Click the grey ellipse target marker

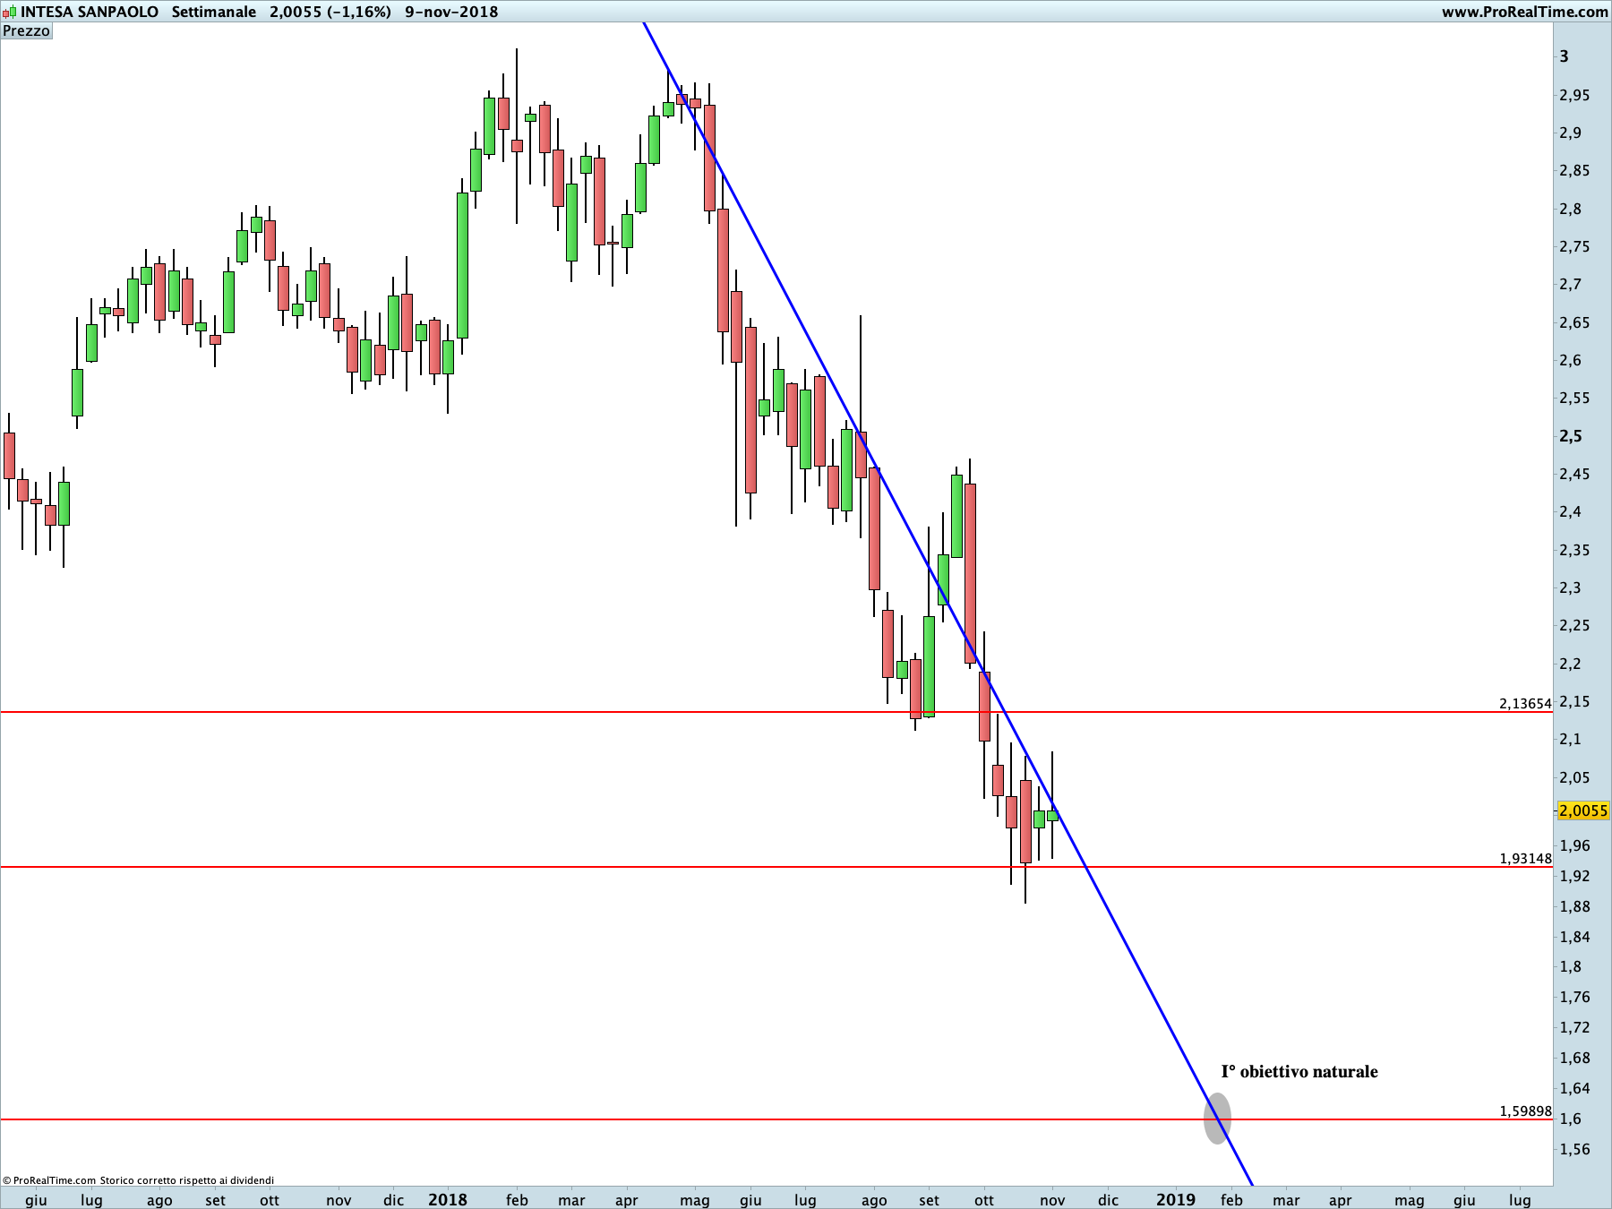click(1217, 1119)
